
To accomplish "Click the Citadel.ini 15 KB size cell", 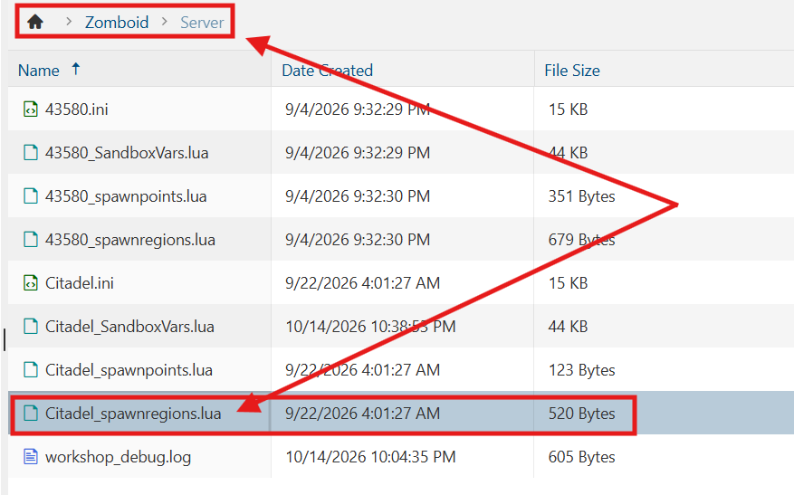I will click(x=569, y=283).
